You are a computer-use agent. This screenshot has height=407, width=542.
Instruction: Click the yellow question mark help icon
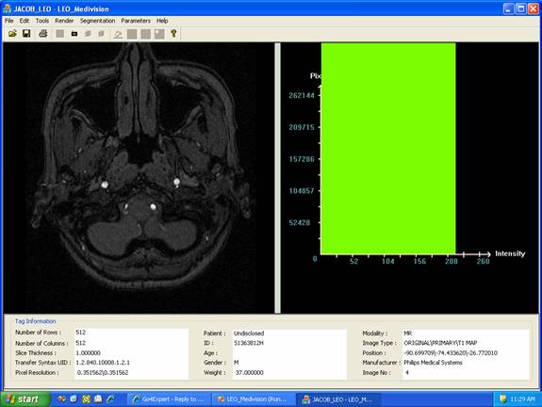coord(173,34)
